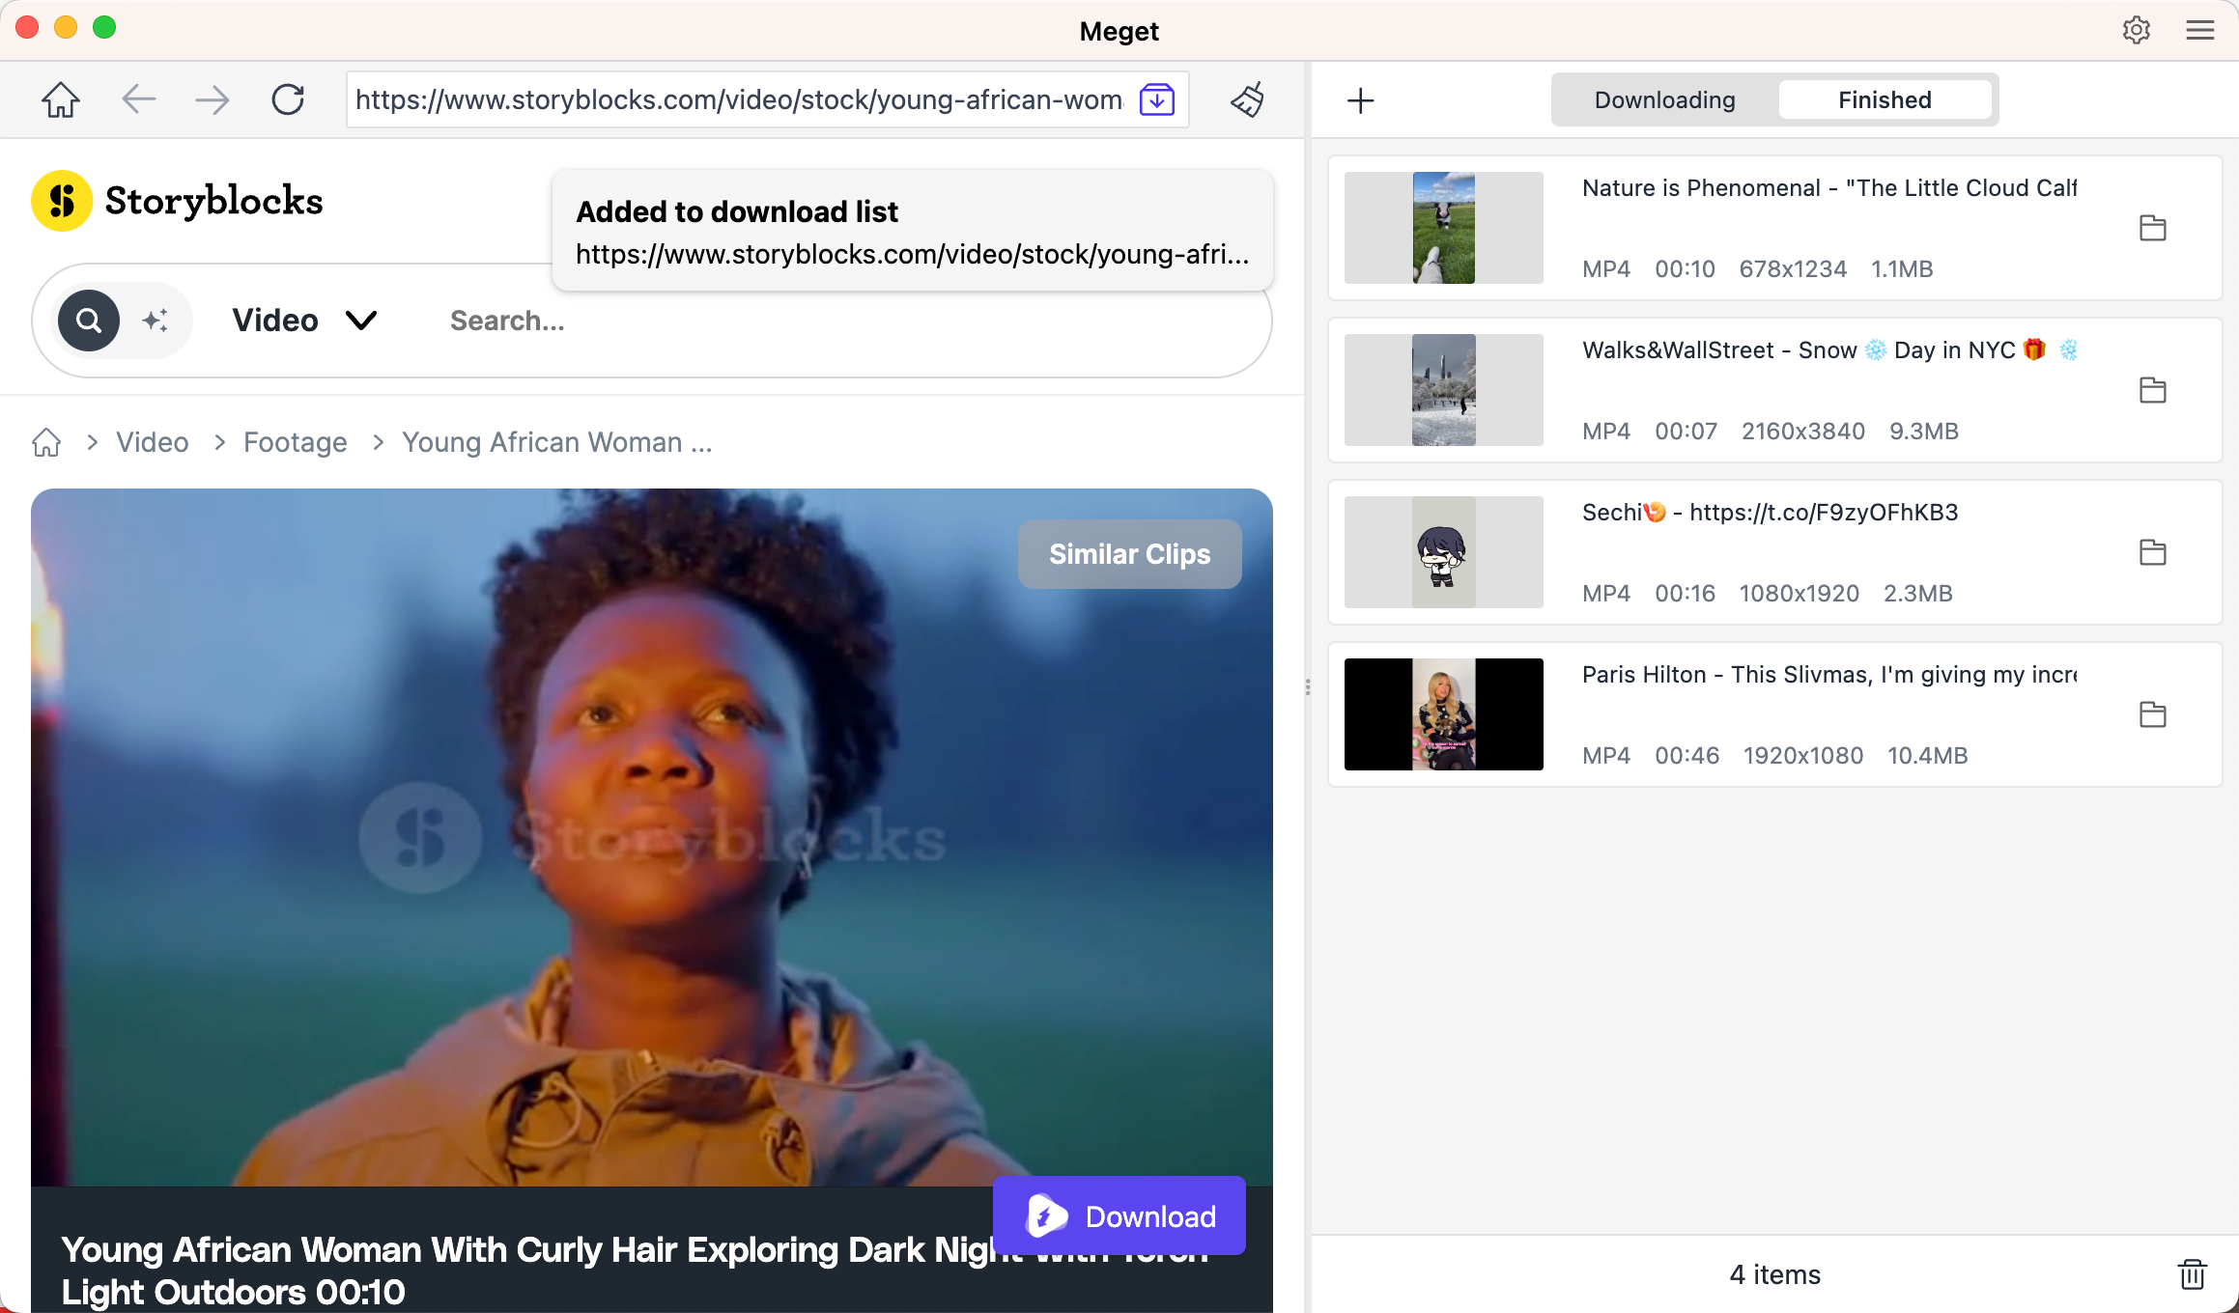Navigate back in the browser

tap(139, 99)
